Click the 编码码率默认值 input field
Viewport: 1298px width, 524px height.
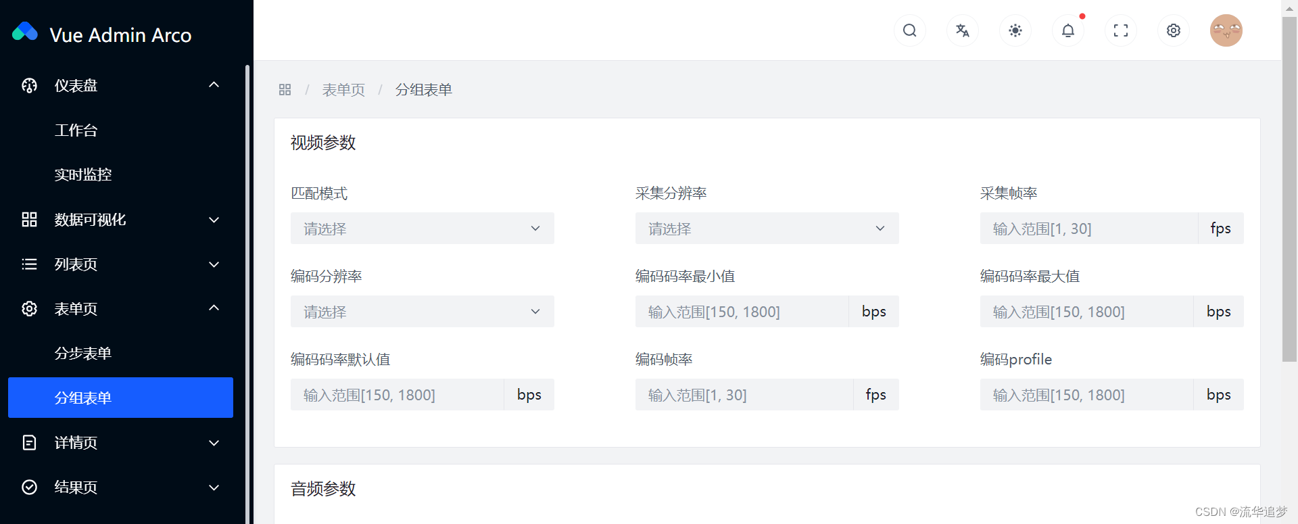tap(397, 395)
